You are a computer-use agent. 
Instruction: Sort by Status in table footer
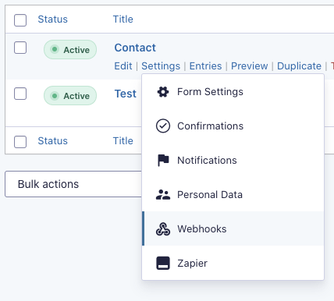tap(52, 141)
